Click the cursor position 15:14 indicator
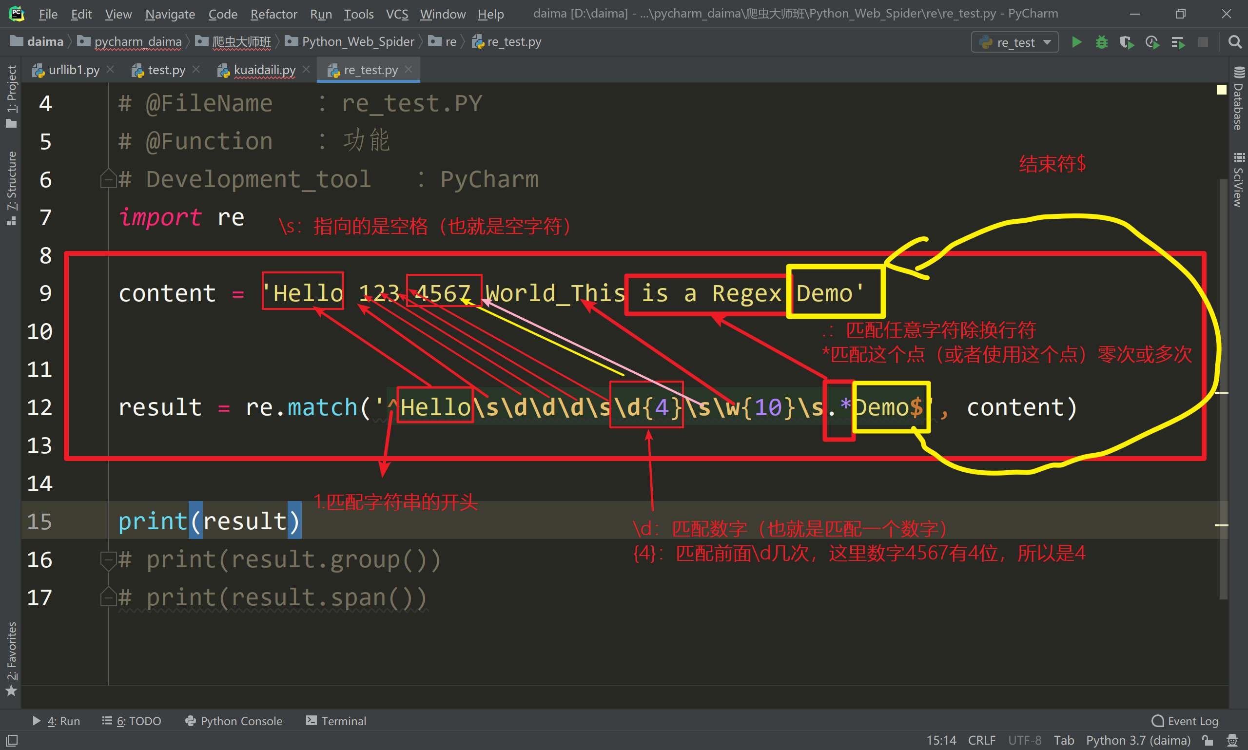1248x750 pixels. [x=941, y=740]
